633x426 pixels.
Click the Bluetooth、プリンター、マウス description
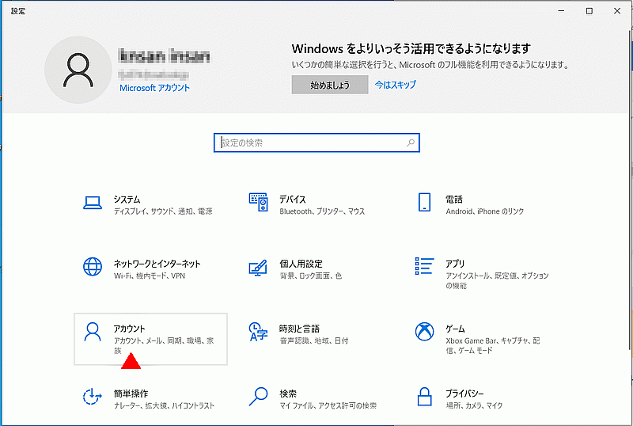click(322, 211)
